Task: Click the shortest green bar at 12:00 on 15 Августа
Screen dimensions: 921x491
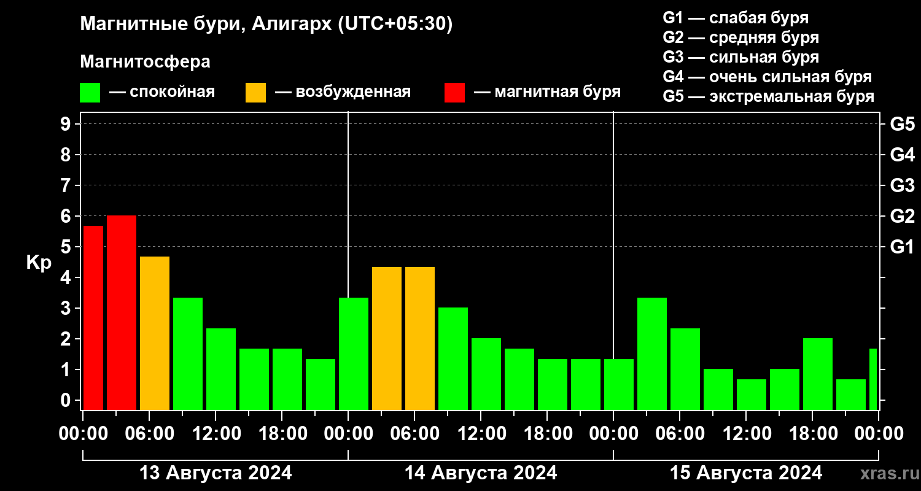Action: pos(752,395)
